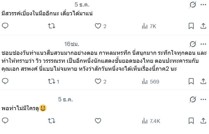This screenshot has height=134, width=209.
Task: Like the post about ช่องวัน
Action: click(98, 81)
